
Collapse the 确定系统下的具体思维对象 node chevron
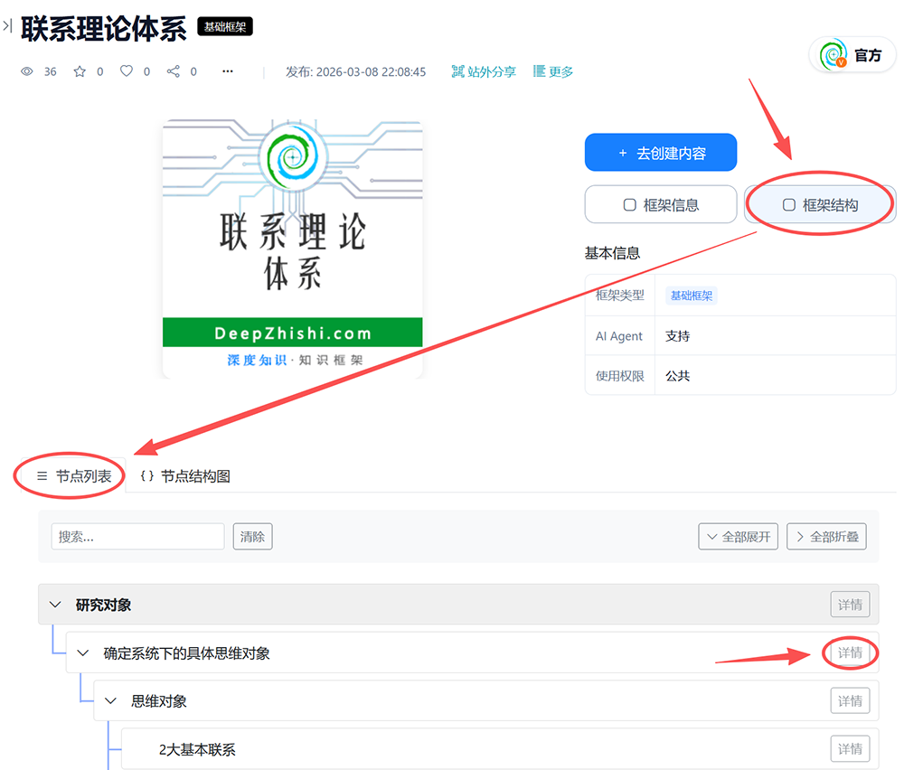pyautogui.click(x=83, y=653)
